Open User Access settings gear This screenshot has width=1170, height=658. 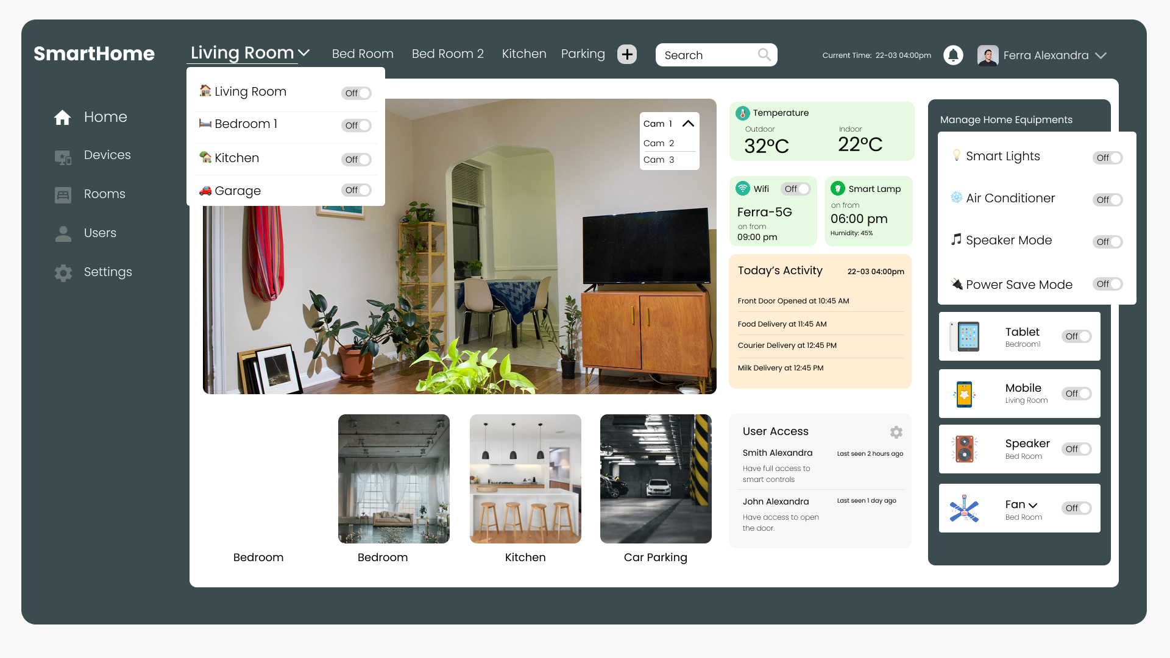click(896, 432)
